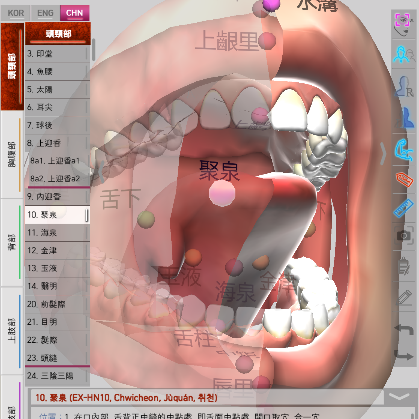Click the olive acupoint marker near 舌下
419x419 pixels.
coord(146,219)
